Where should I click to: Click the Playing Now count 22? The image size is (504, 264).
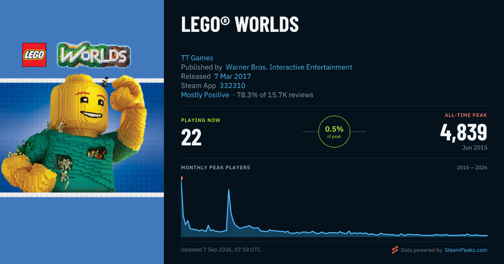(192, 137)
